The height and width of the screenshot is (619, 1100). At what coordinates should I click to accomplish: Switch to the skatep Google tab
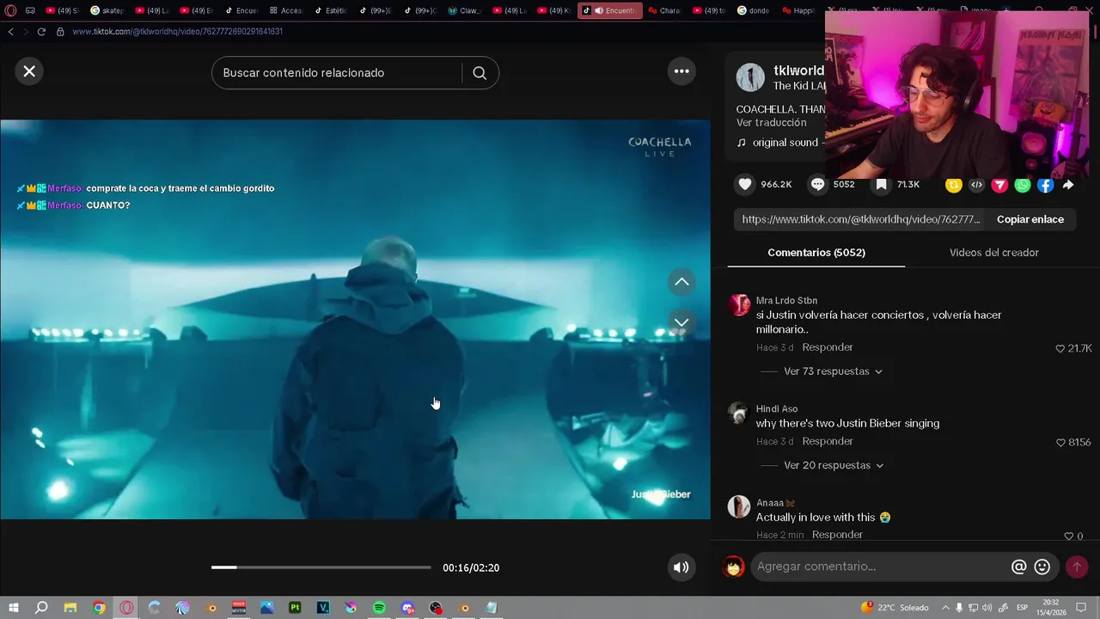coord(108,10)
